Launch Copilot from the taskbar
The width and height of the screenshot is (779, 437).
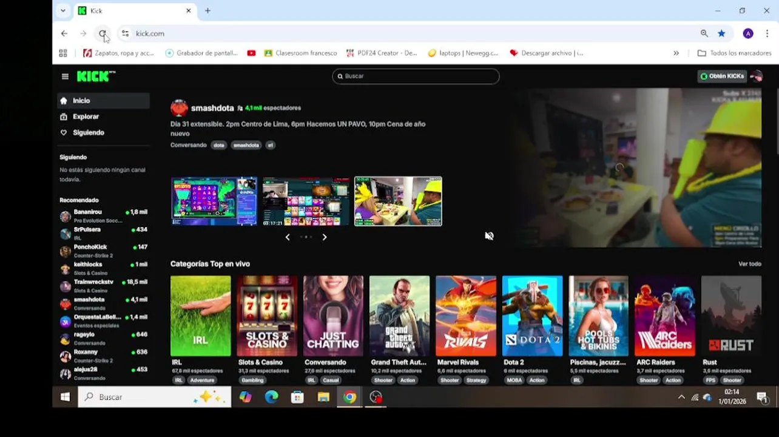click(245, 397)
